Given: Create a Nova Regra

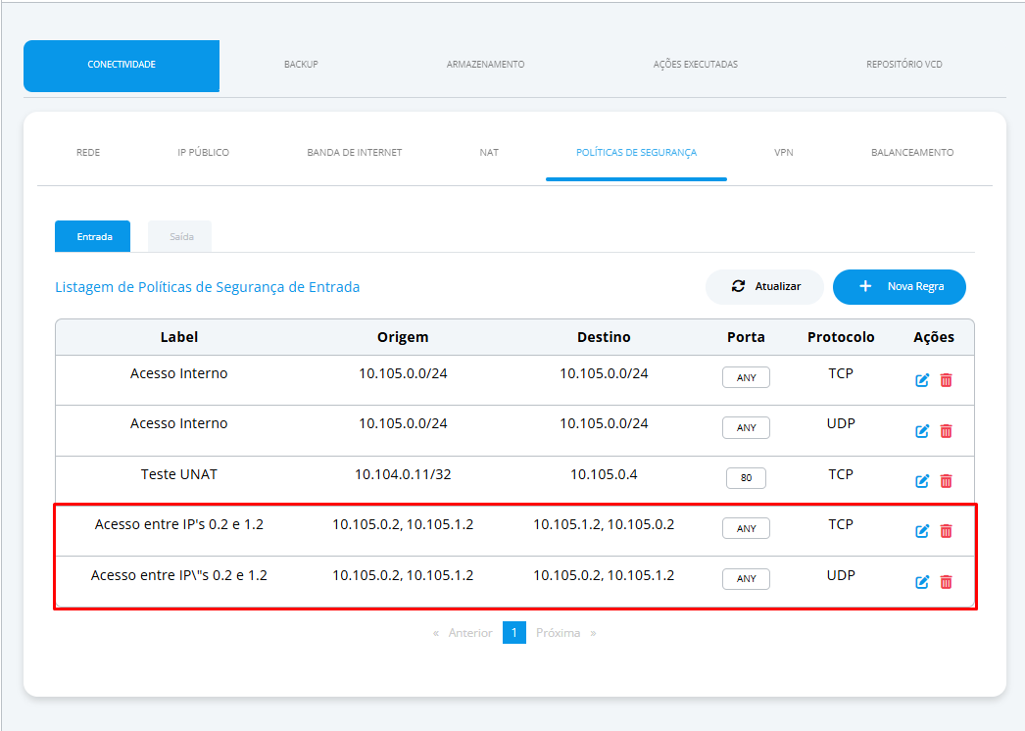Looking at the screenshot, I should tap(900, 287).
